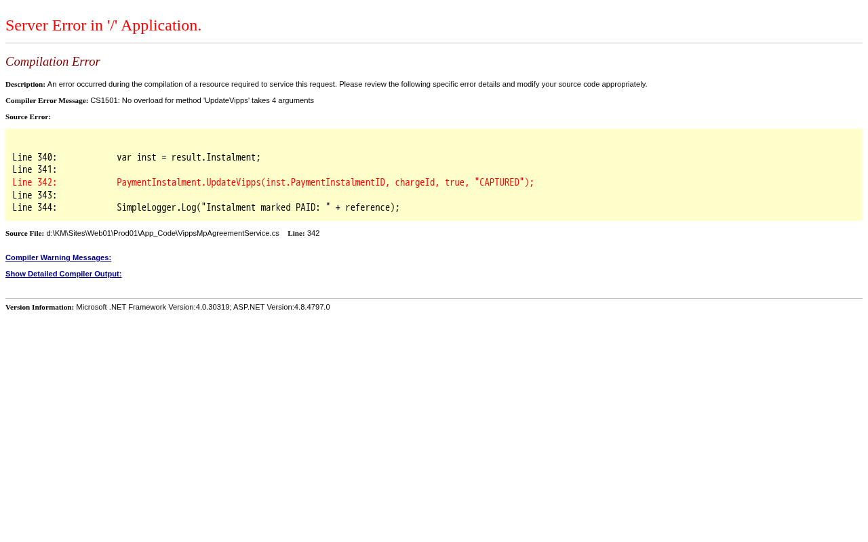Open Show Detailed Compiler Output link

(x=64, y=274)
